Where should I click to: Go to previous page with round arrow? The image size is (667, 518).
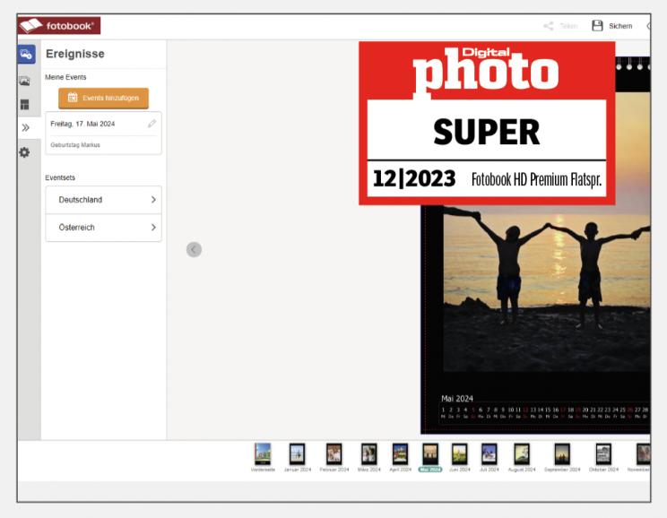click(x=194, y=250)
